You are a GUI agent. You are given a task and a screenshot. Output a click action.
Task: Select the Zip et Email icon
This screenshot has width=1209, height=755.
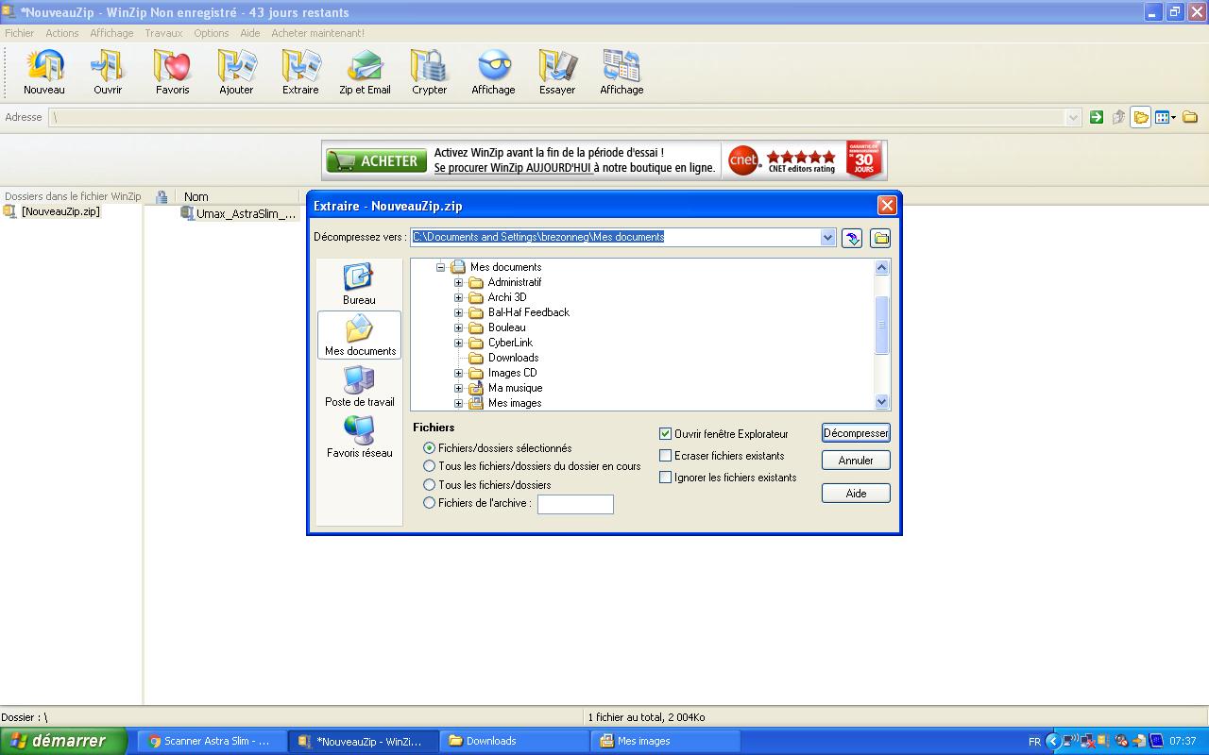coord(365,72)
